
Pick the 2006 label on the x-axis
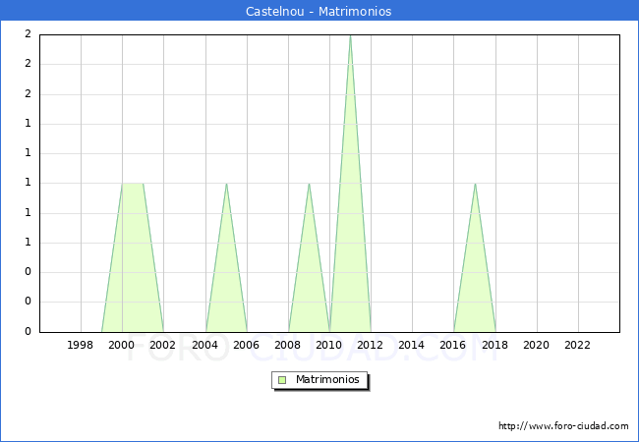click(x=247, y=345)
